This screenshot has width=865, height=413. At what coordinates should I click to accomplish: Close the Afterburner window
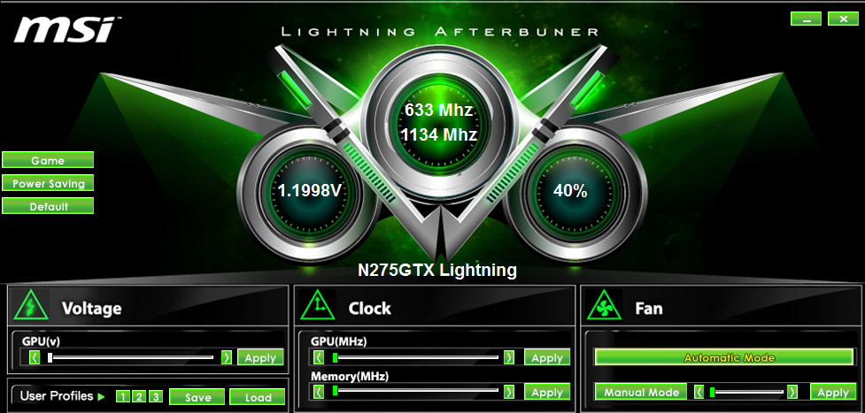(843, 19)
